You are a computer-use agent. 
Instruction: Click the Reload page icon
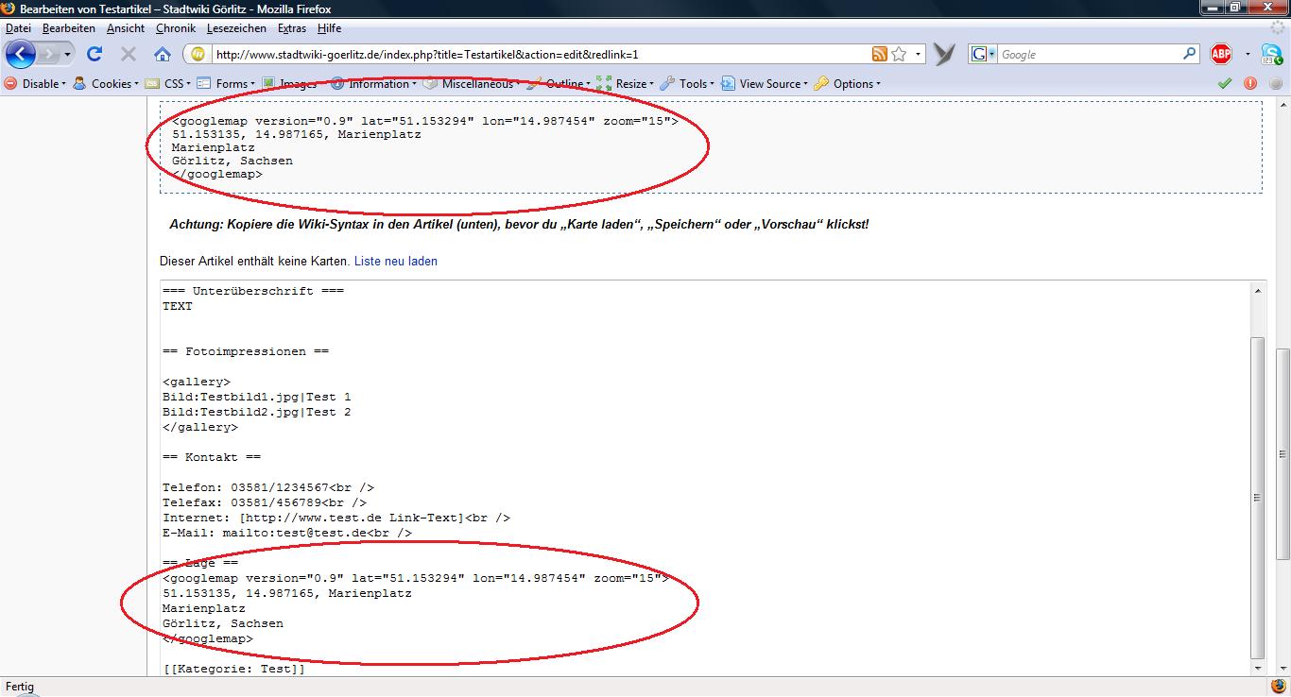tap(95, 55)
